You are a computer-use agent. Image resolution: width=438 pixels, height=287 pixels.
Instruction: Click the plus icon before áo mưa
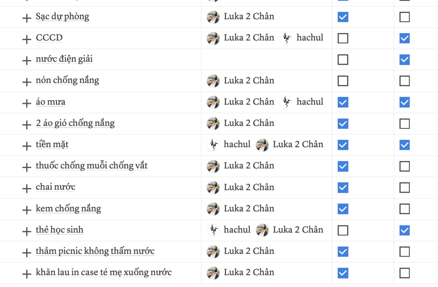click(x=27, y=103)
